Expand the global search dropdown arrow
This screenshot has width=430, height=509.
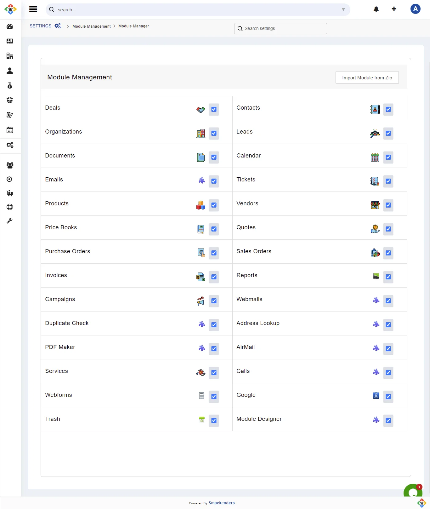pos(343,10)
